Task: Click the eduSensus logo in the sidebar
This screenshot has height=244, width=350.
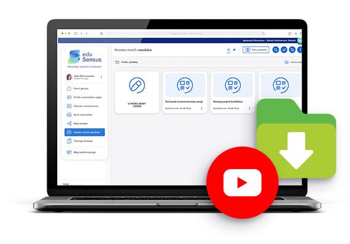Action: pos(85,57)
